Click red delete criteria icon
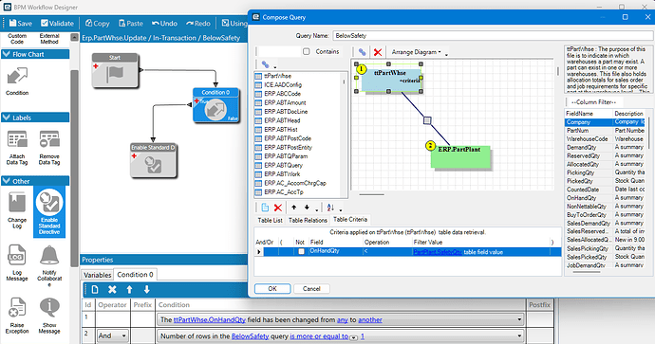 click(x=278, y=208)
